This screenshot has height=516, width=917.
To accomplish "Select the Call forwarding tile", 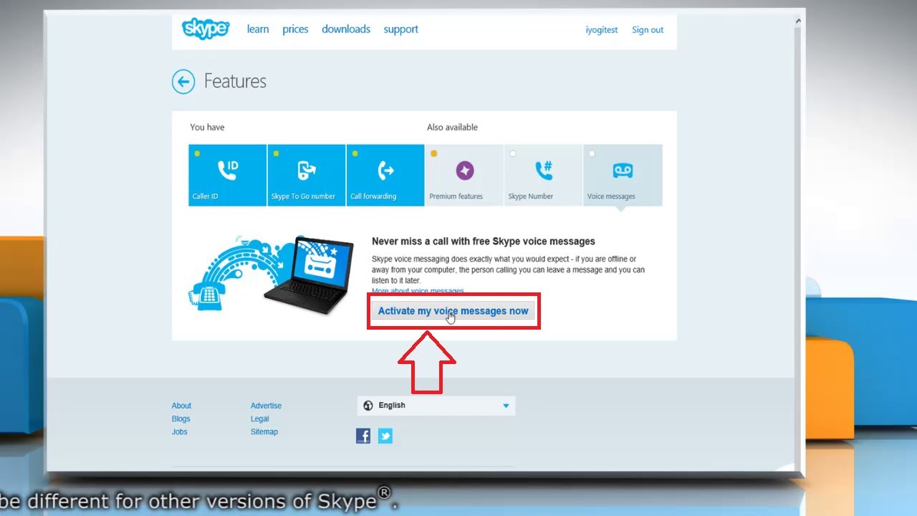I will tap(385, 175).
